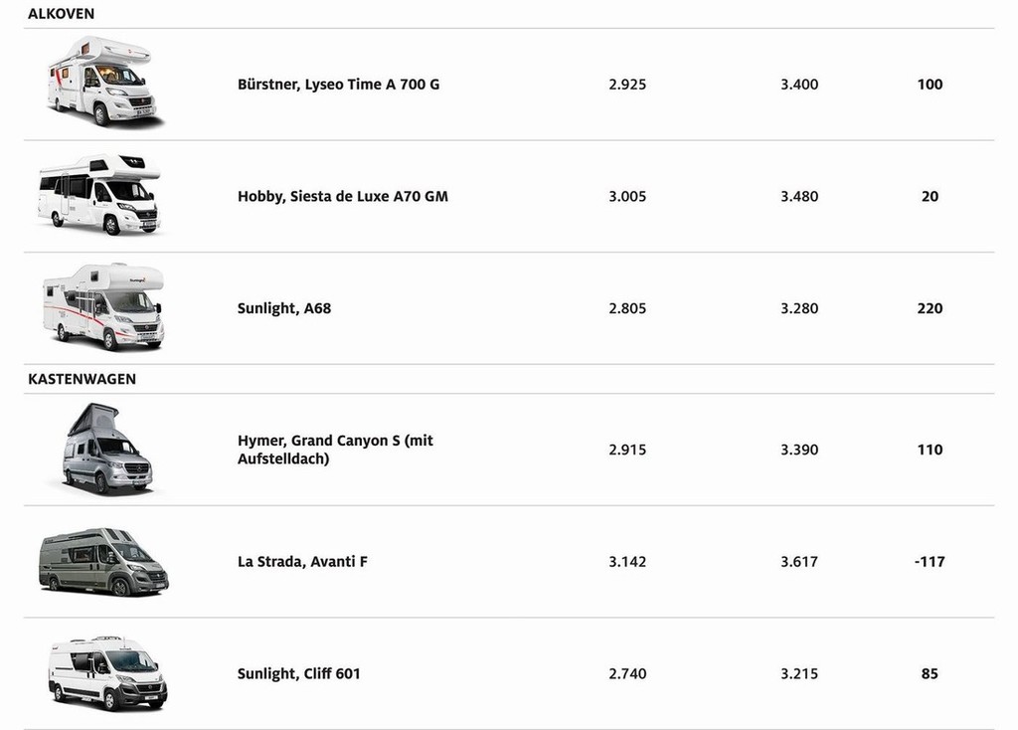Click the Hobby Siesta de Luxe motorhome image

click(98, 194)
